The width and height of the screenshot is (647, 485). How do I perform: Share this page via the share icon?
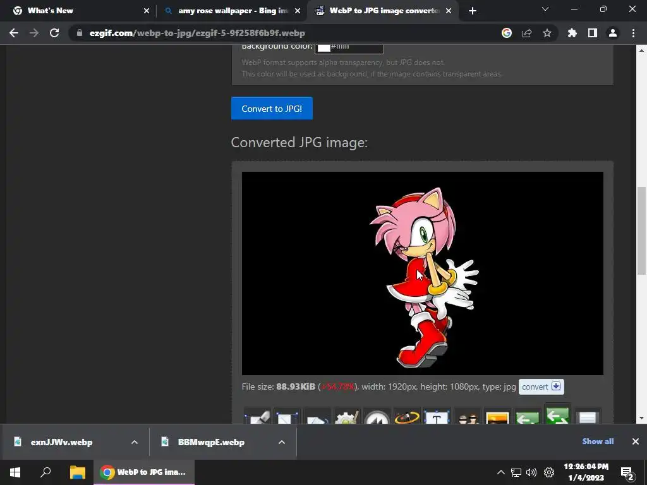[x=527, y=33]
